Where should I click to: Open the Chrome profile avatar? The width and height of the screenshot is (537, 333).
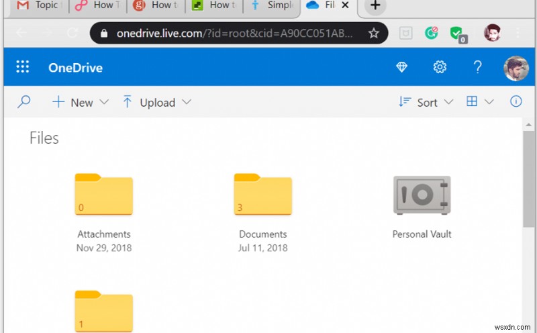tap(492, 32)
